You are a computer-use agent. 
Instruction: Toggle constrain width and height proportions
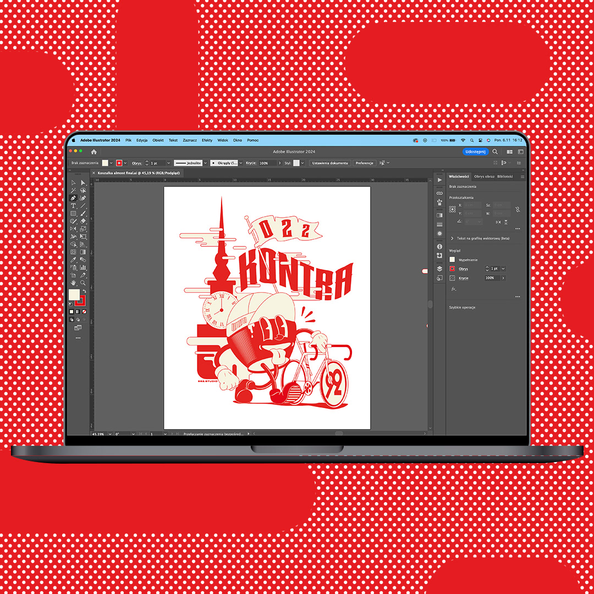point(518,209)
